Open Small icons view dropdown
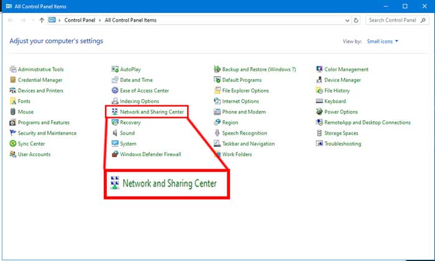The width and height of the screenshot is (435, 261). (383, 42)
